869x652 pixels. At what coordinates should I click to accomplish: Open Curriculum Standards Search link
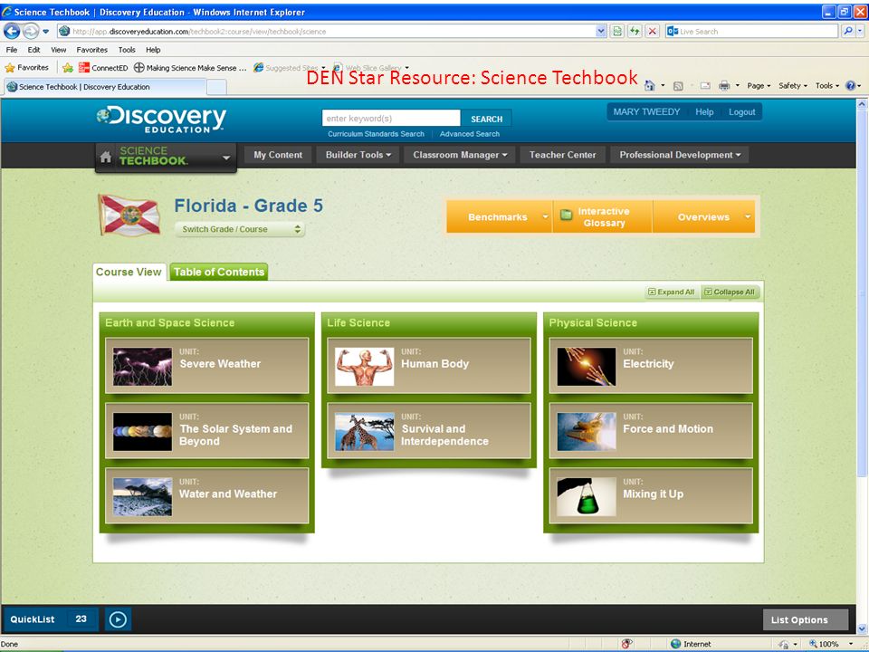pyautogui.click(x=376, y=134)
